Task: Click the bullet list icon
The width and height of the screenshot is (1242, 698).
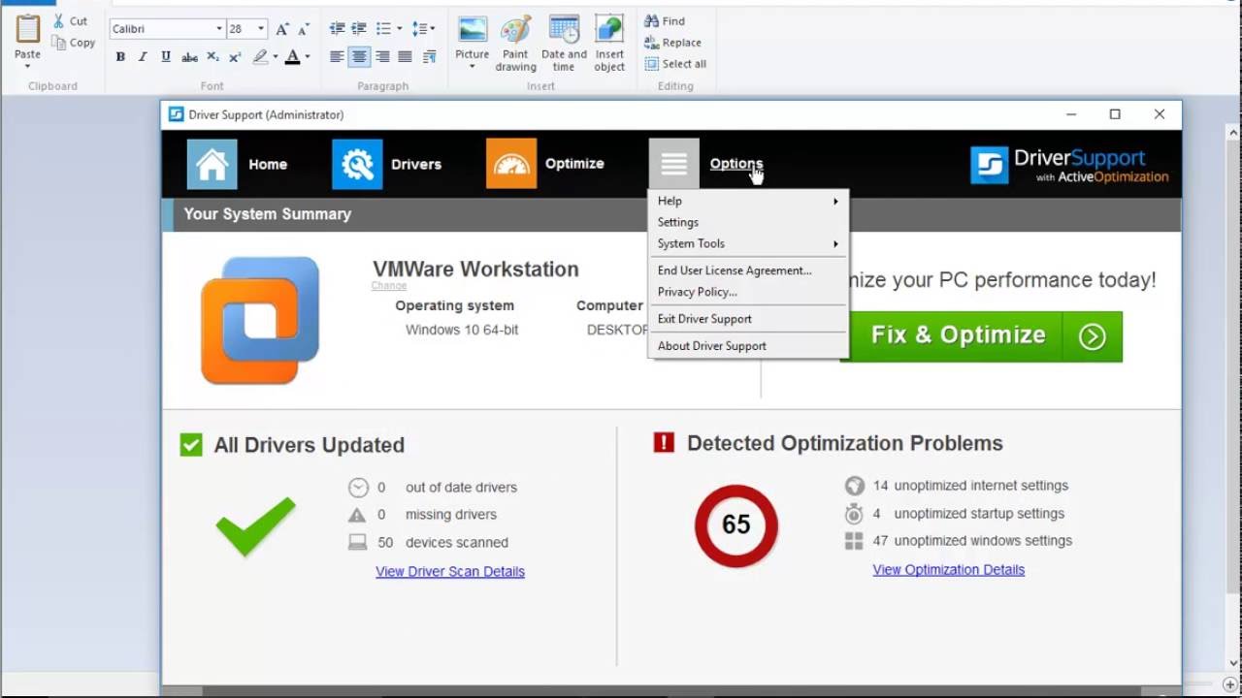Action: click(x=383, y=29)
